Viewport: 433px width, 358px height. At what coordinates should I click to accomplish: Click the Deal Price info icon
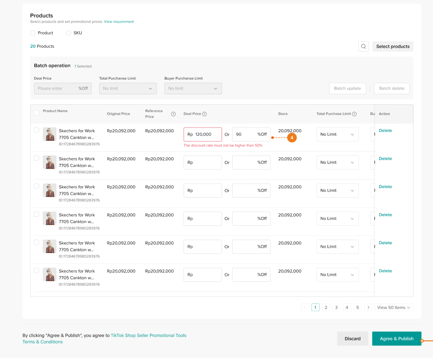204,114
